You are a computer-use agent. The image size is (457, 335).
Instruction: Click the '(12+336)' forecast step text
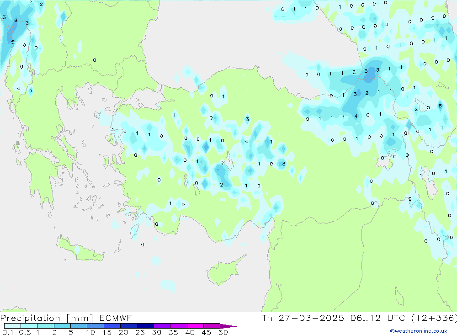point(434,318)
